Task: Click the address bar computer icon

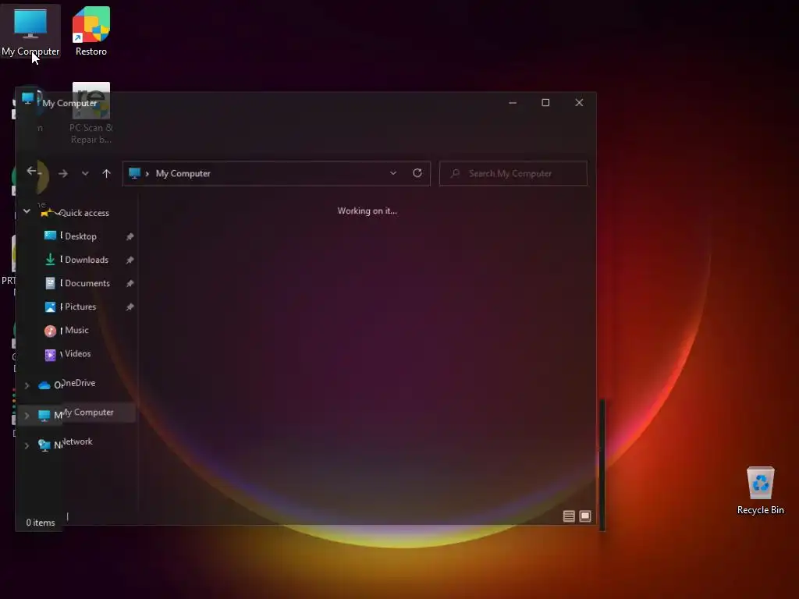Action: 134,173
